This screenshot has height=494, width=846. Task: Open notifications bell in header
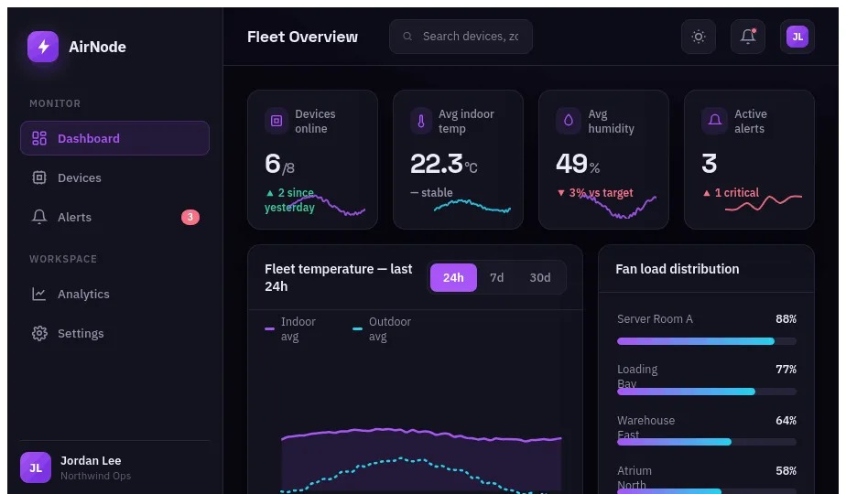point(748,37)
